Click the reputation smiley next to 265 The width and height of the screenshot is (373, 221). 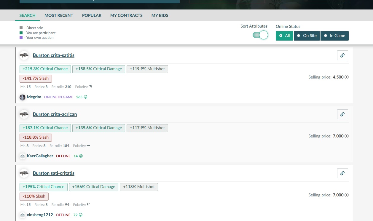click(86, 97)
